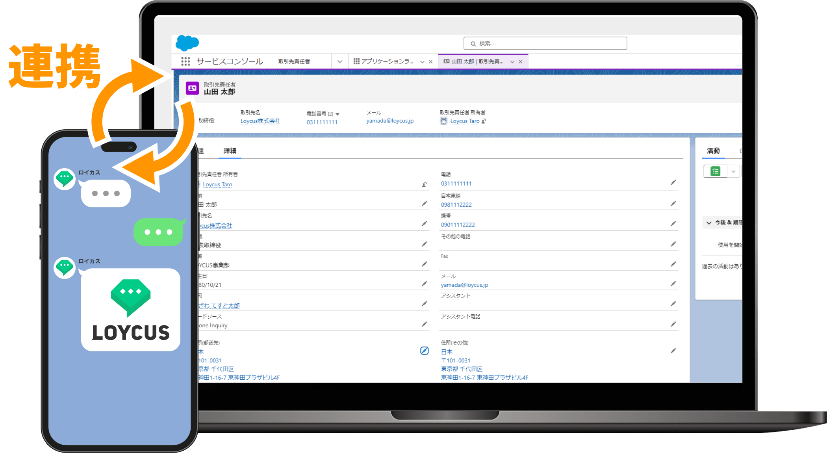
Task: Edit the その他の電話 pencil icon
Action: tap(673, 244)
